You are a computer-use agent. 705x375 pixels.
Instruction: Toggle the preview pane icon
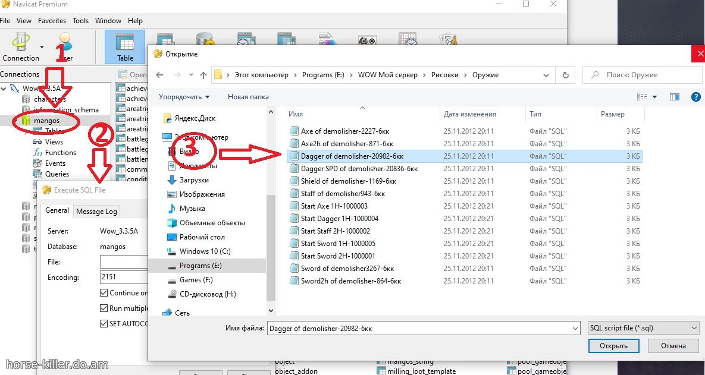(674, 96)
